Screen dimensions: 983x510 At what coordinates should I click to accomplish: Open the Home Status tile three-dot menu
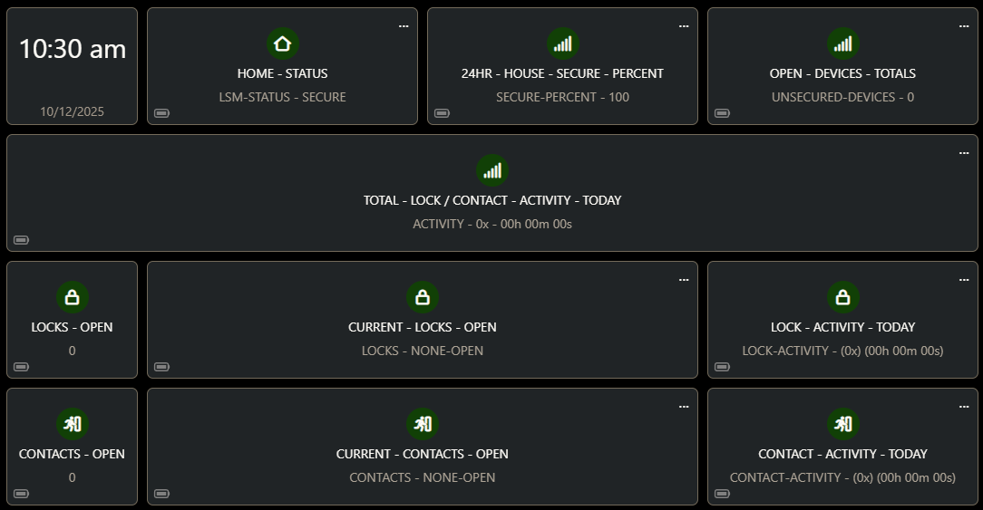click(x=404, y=26)
